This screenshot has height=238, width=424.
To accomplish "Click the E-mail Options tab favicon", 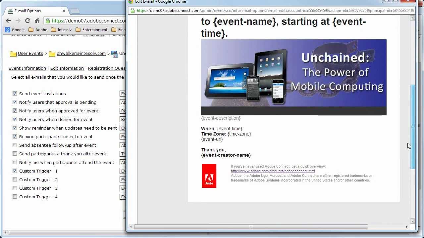I will (11, 11).
